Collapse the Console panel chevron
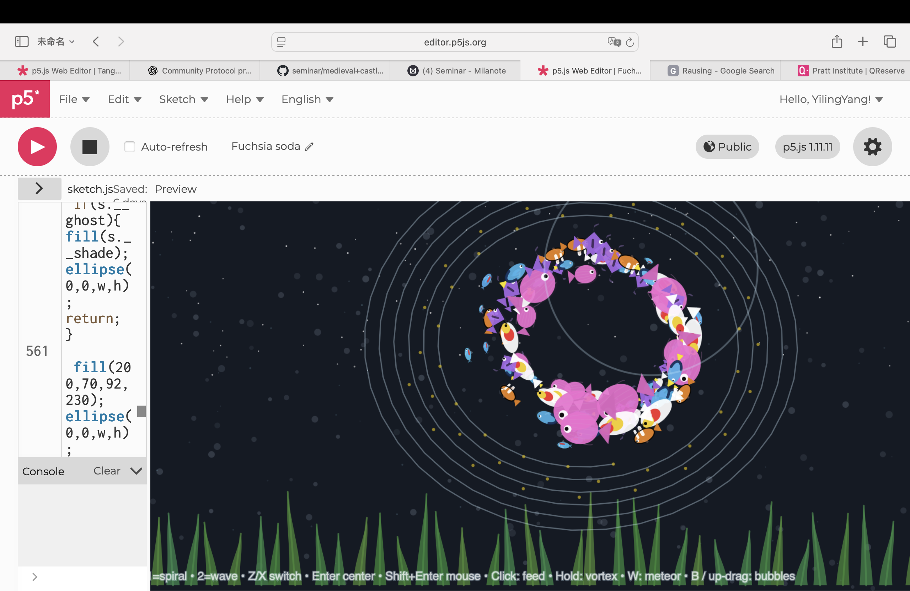 pos(136,471)
